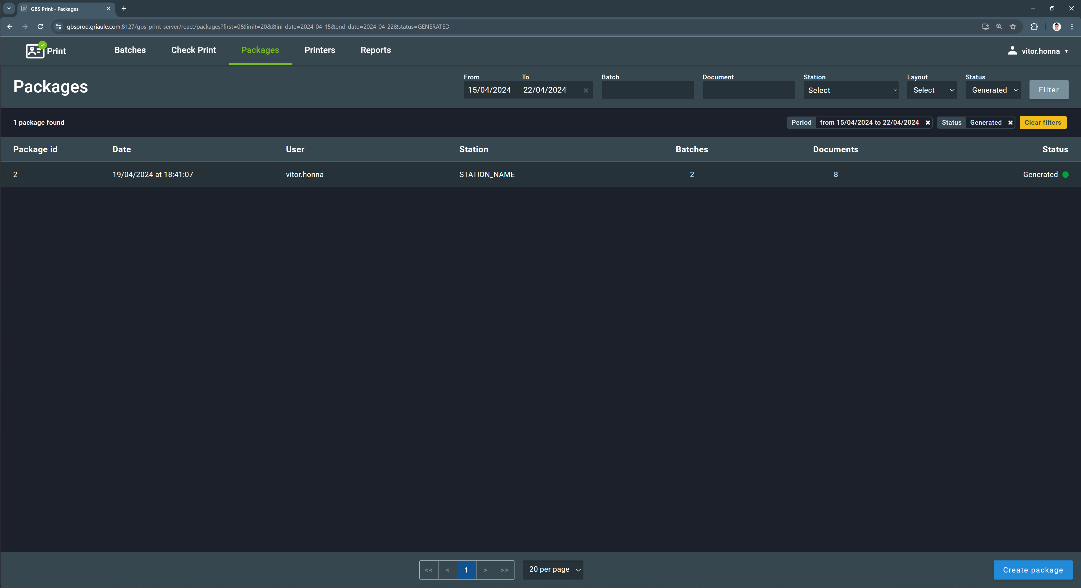Click the Documents count 8

pos(836,175)
